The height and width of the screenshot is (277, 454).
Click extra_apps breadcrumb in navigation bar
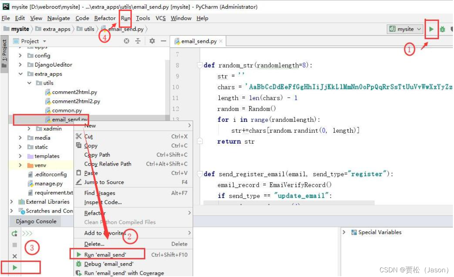click(x=53, y=29)
